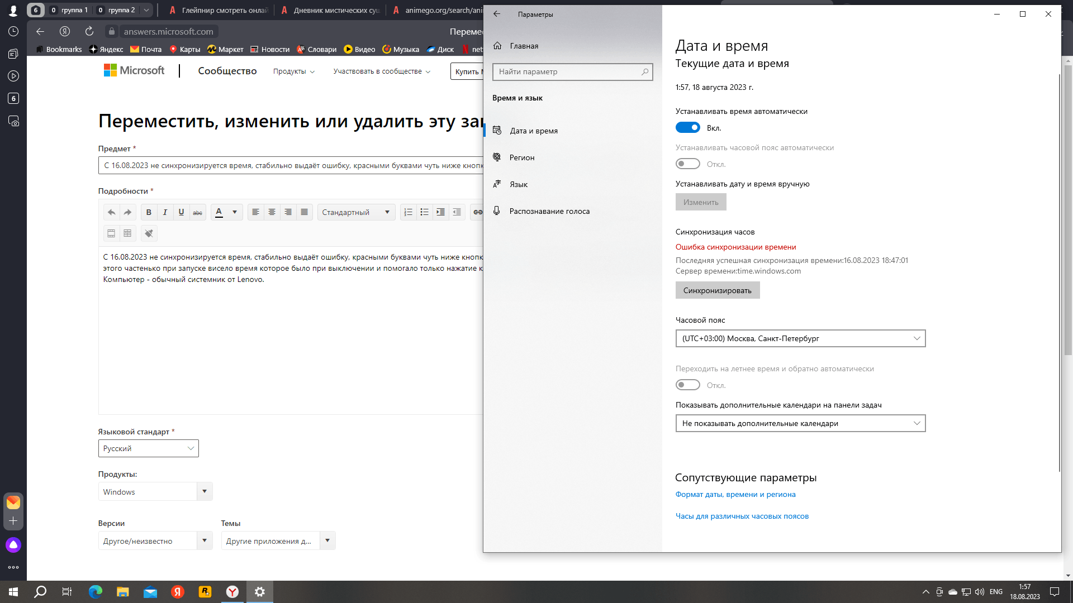This screenshot has height=603, width=1073.
Task: Open the Стандартный paragraph style dropdown
Action: pos(356,212)
